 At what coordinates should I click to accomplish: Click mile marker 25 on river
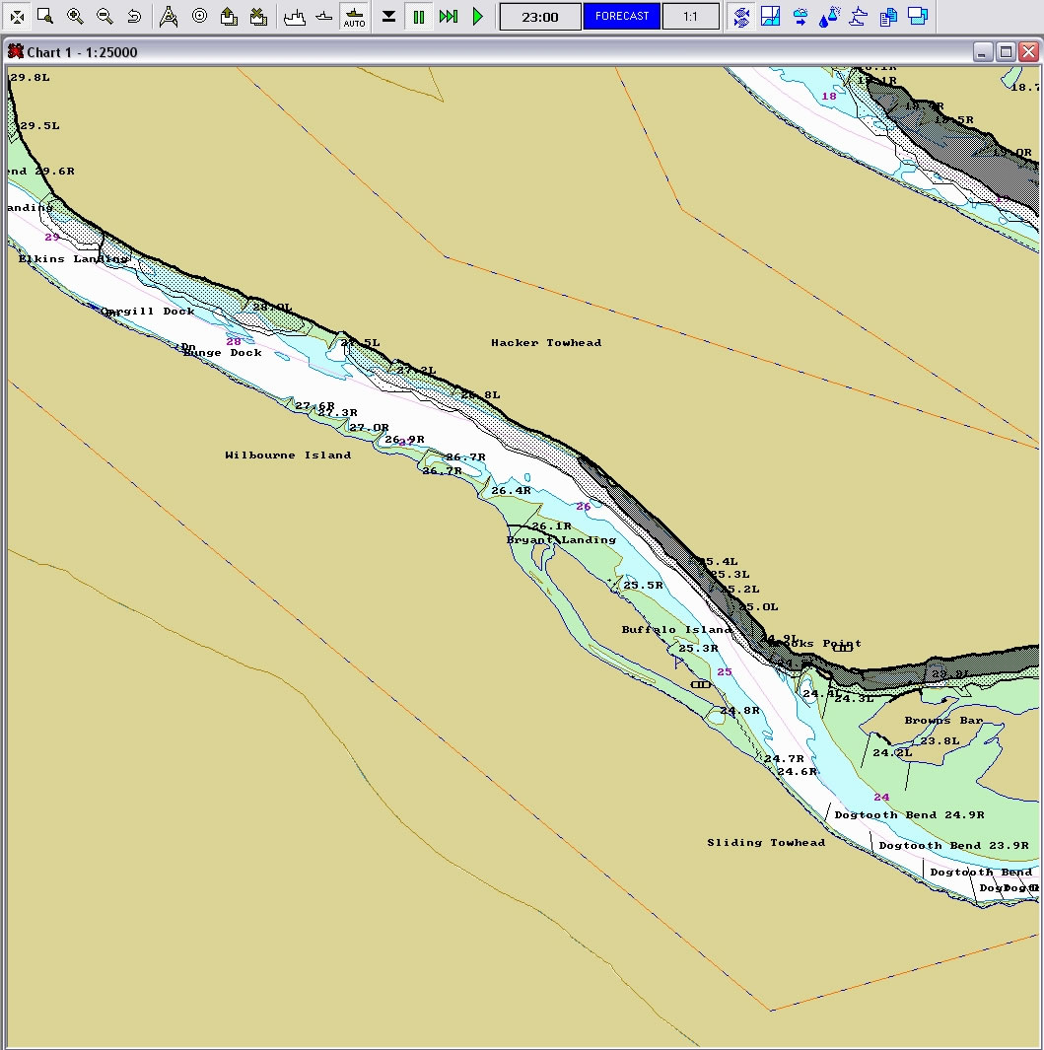pyautogui.click(x=725, y=672)
